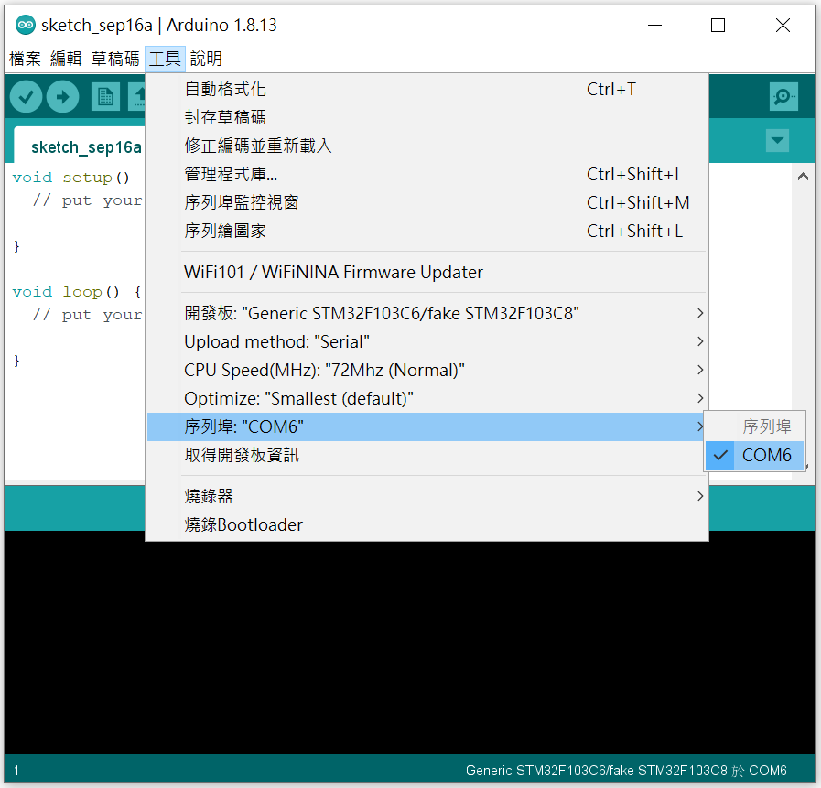Click the editor scrollbar up arrow
This screenshot has height=788, width=821.
(803, 177)
